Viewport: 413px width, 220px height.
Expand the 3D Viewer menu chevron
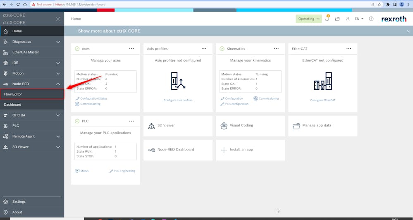click(58, 147)
